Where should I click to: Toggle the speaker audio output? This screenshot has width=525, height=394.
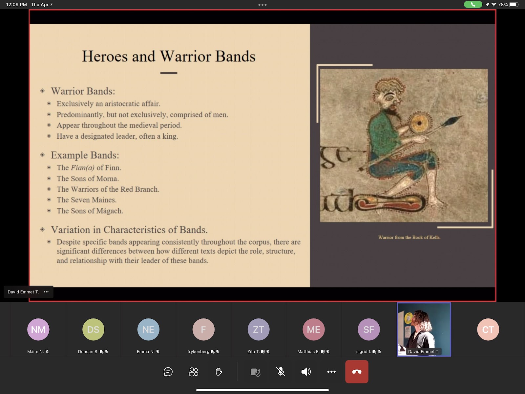coord(306,372)
